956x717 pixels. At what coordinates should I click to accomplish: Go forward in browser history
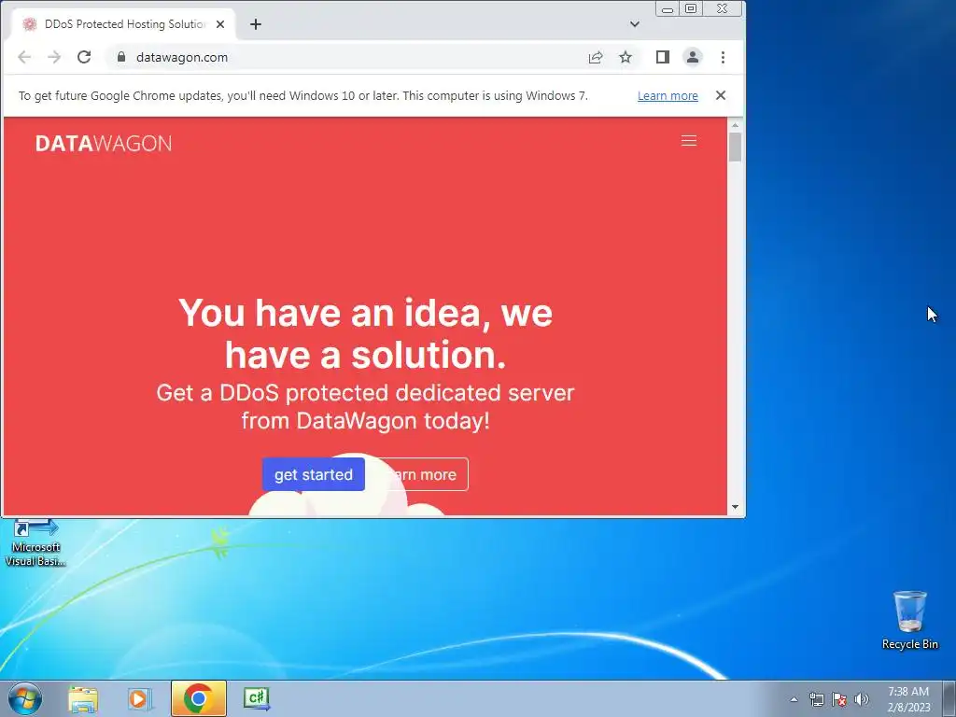click(x=54, y=57)
